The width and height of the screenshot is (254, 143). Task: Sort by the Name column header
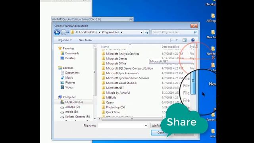tap(105, 47)
